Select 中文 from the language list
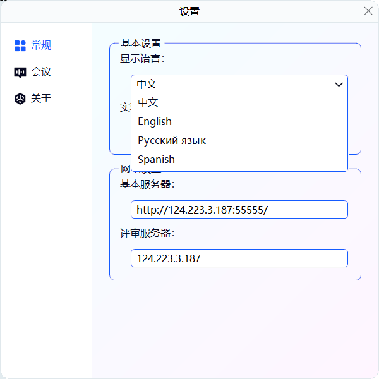Viewport: 379px width, 379px height. point(148,102)
